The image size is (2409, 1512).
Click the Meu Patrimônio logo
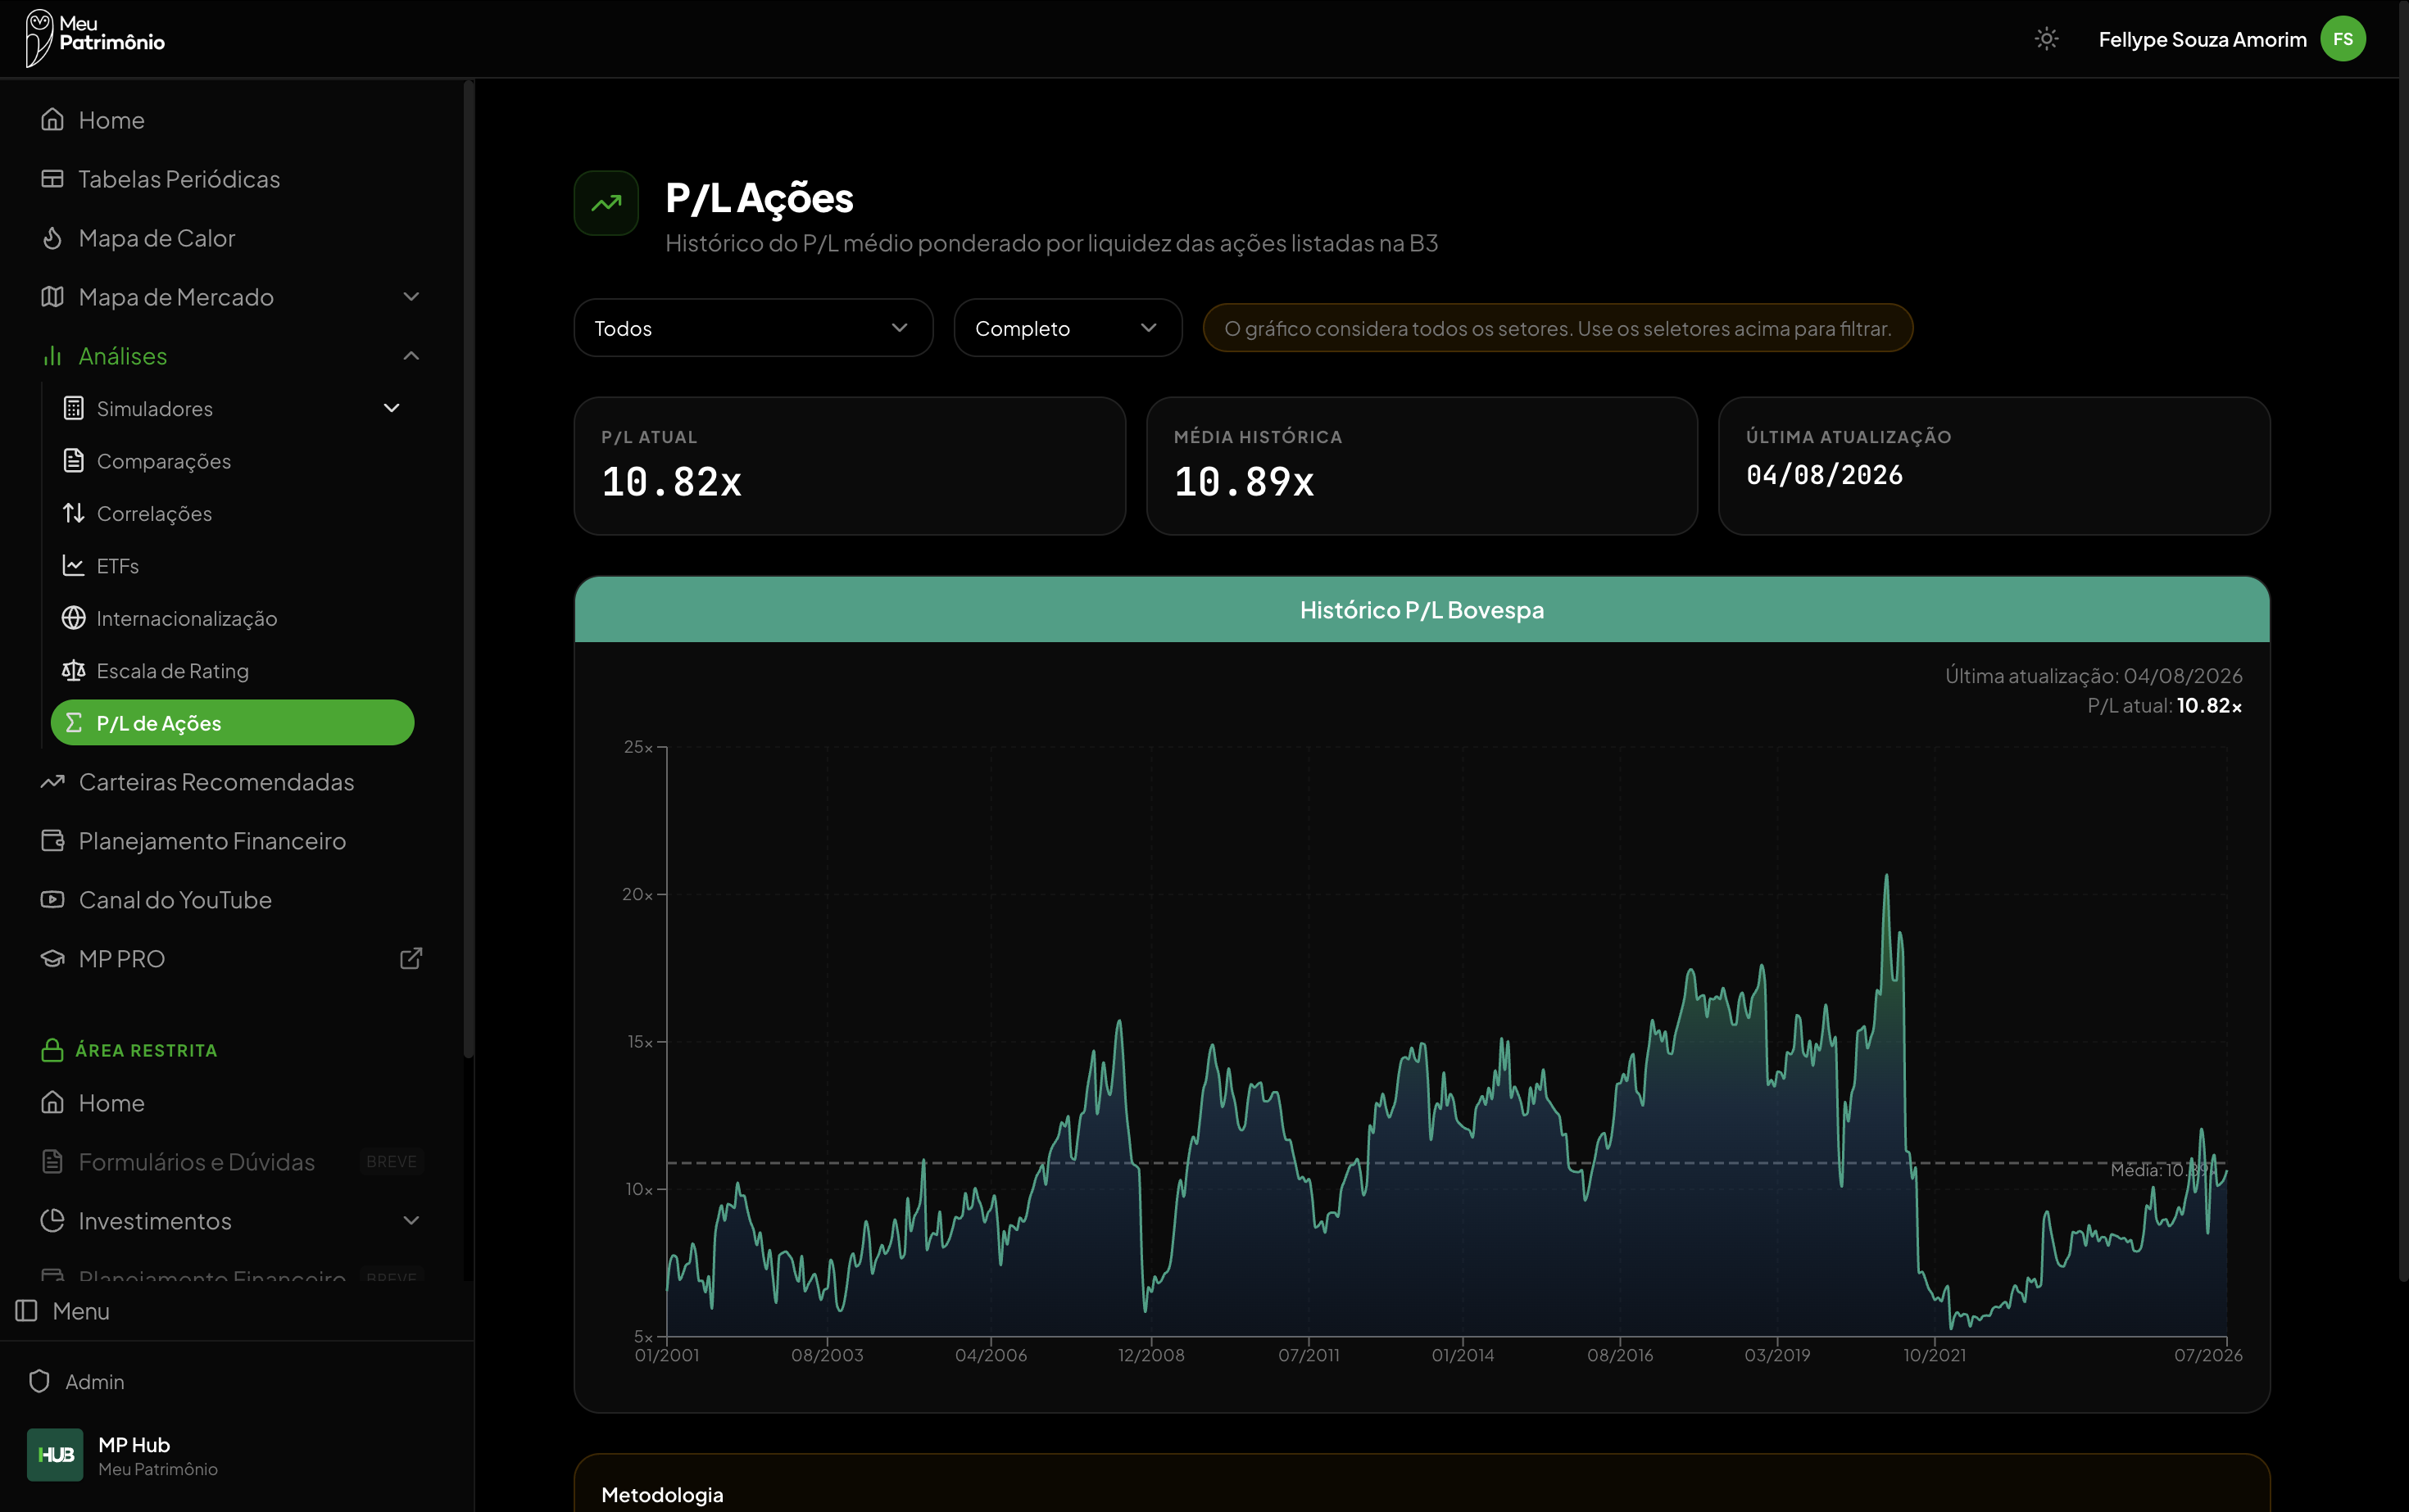[x=95, y=38]
